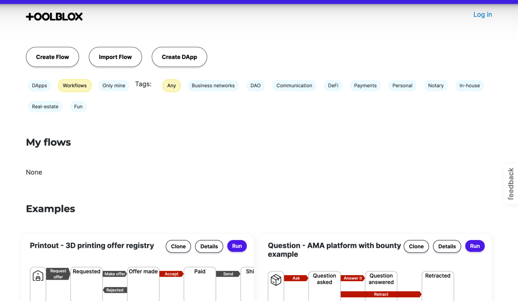Enable the Only mine filter
Viewport: 518px width, 301px height.
(x=114, y=85)
